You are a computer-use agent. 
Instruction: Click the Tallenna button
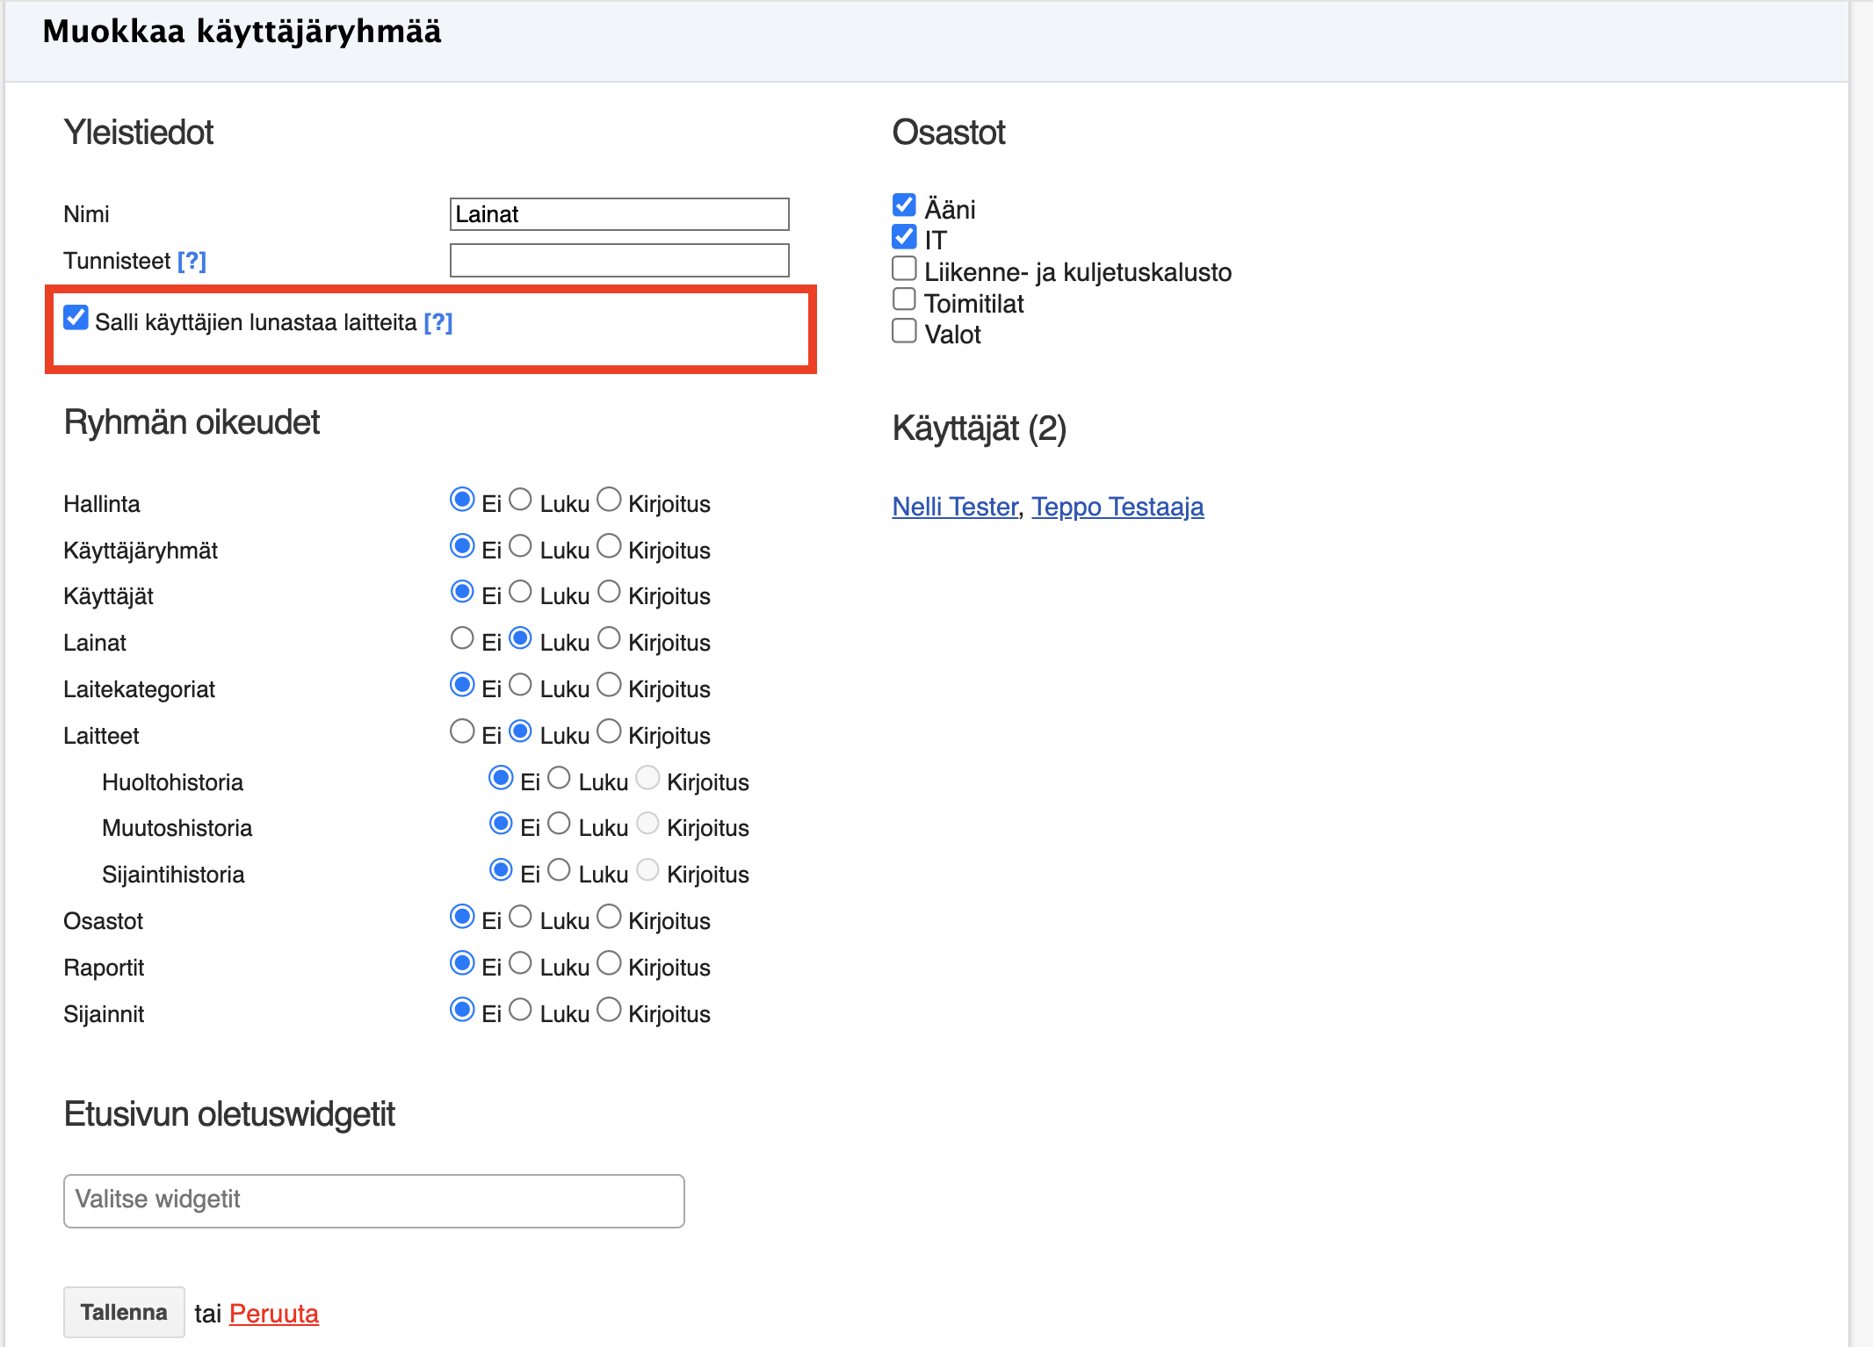(124, 1312)
